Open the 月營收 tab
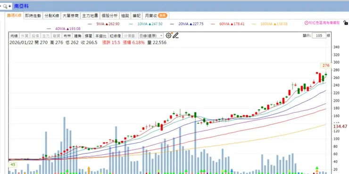Image resolution: width=349 pixels, height=174 pixels. coord(156,16)
